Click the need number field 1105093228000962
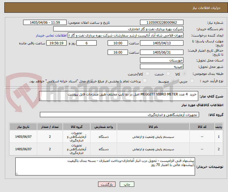The width and height of the screenshot is (228, 192). pyautogui.click(x=161, y=22)
